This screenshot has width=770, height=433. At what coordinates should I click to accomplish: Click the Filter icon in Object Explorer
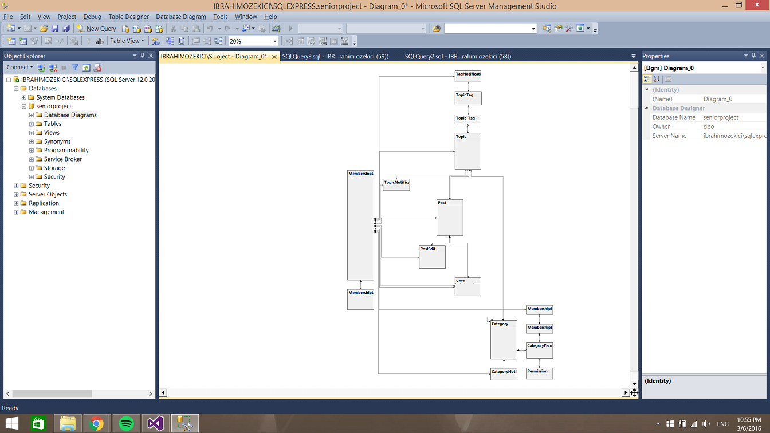pos(74,68)
